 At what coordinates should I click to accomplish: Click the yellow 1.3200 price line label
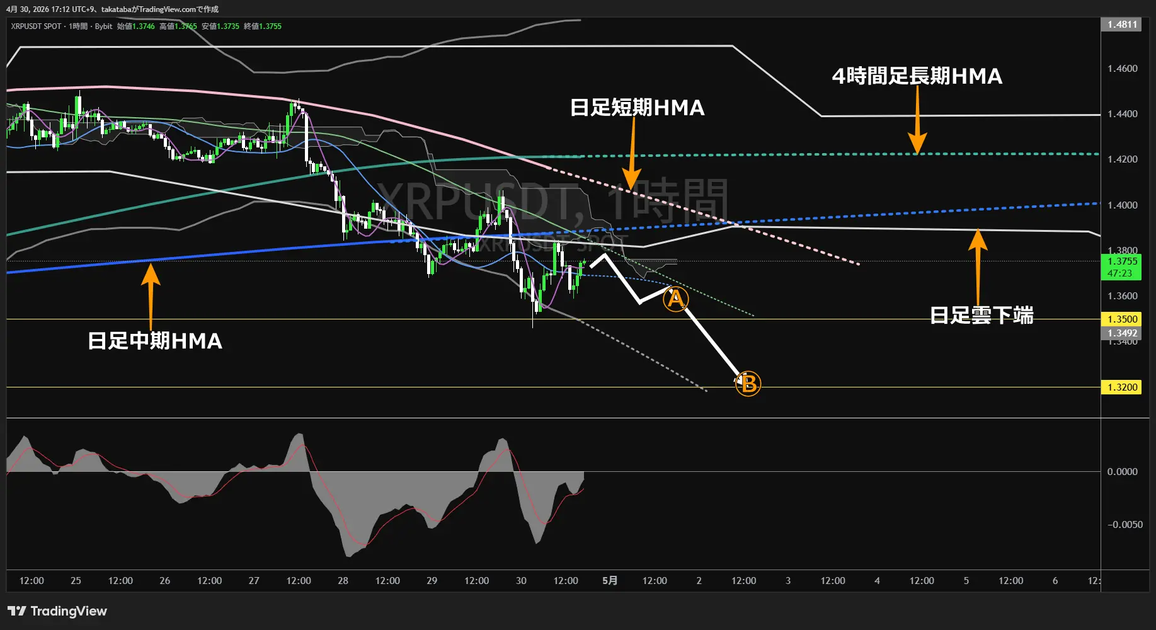[1123, 387]
